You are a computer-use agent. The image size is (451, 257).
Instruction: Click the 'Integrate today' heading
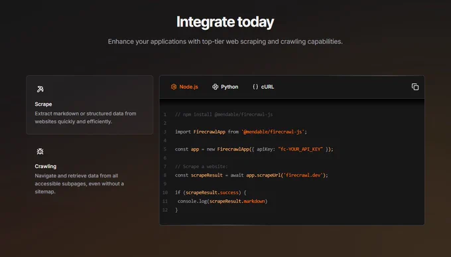(x=225, y=22)
